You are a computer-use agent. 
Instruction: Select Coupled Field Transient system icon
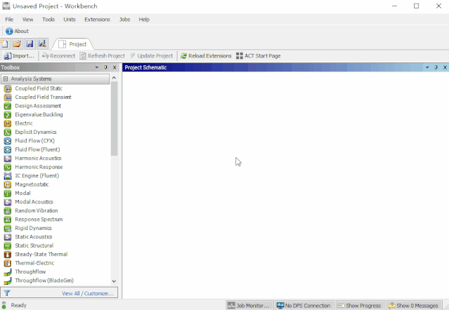click(x=8, y=97)
